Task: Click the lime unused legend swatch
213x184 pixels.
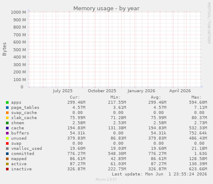Action: 7,138
